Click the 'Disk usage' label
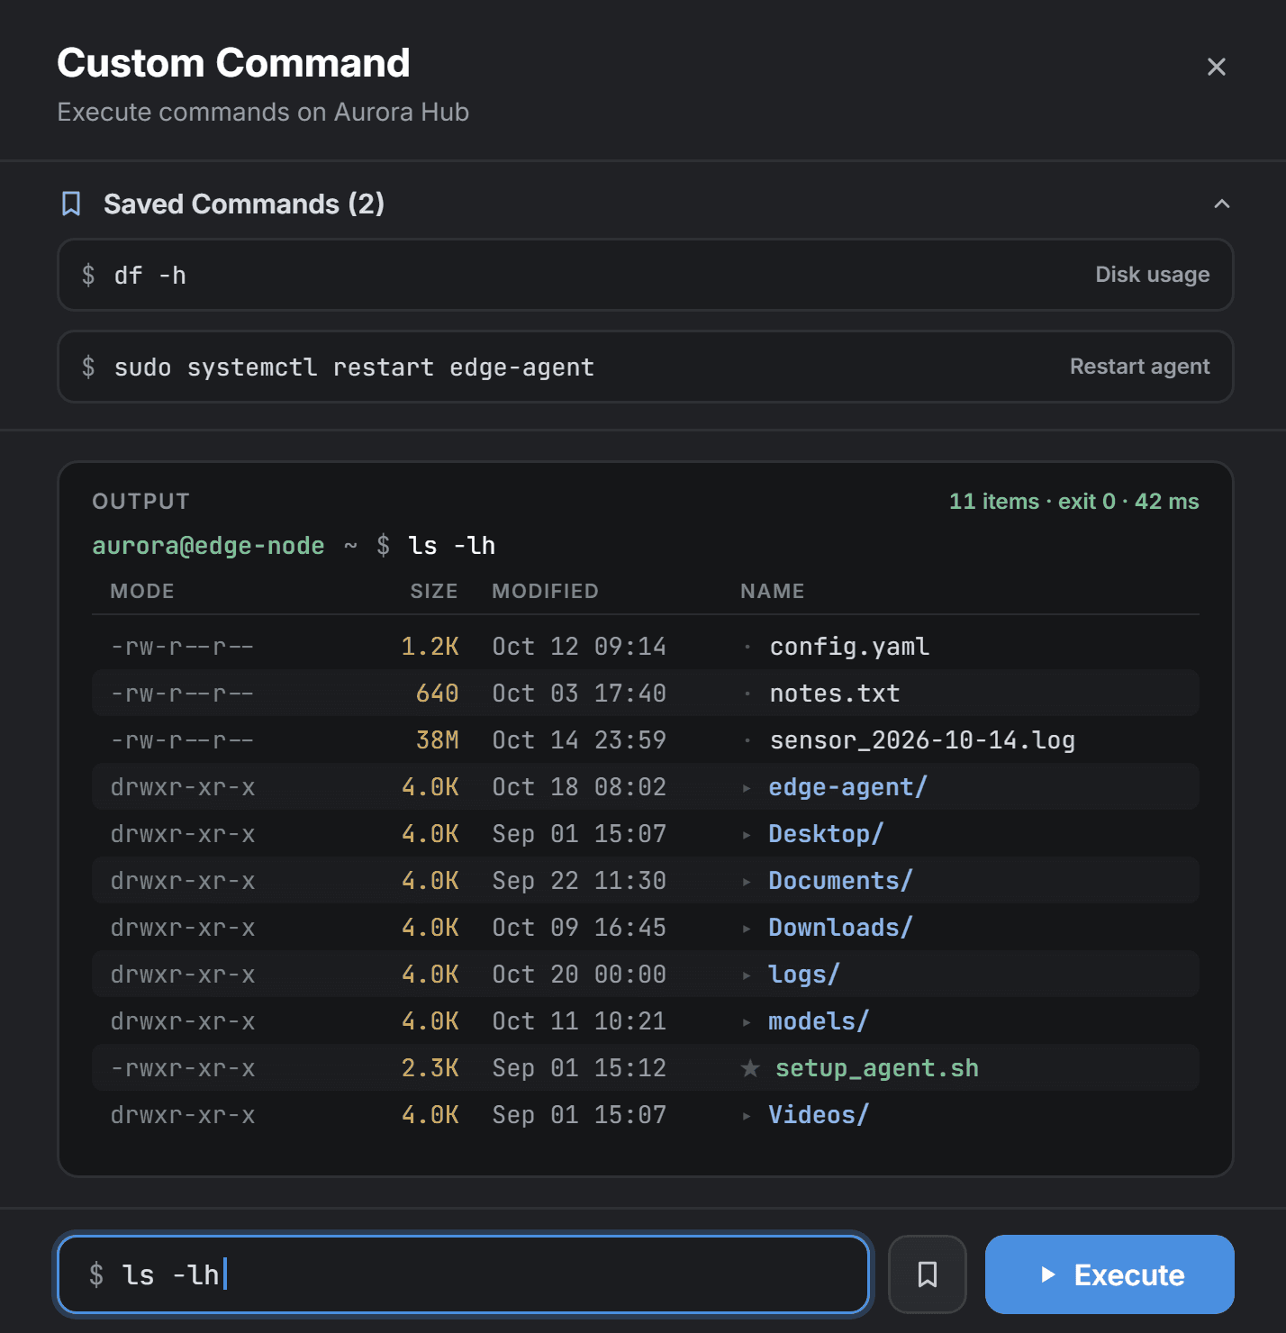 tap(1152, 275)
